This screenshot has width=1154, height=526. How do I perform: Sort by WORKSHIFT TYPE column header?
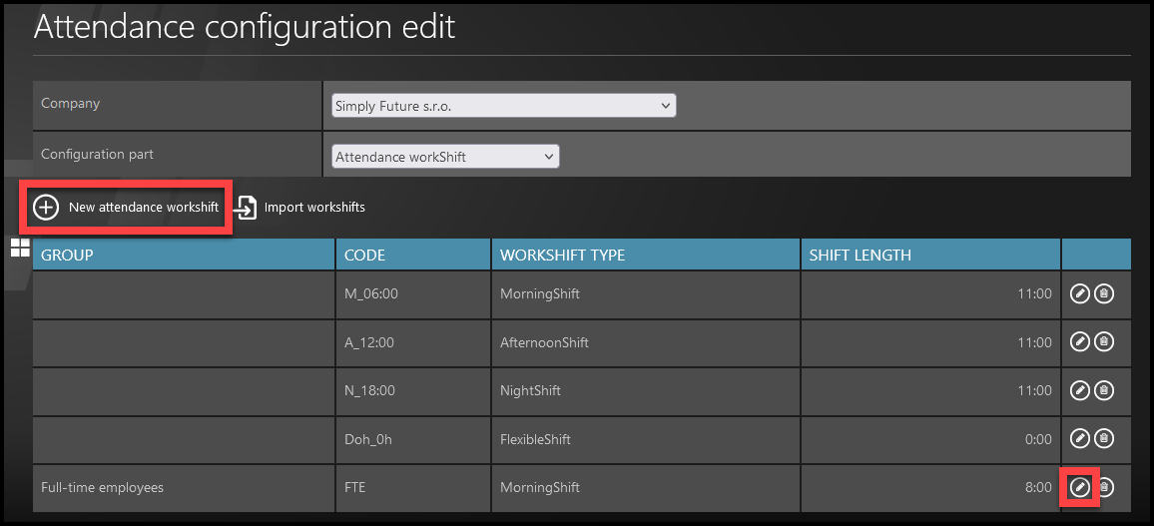[562, 255]
